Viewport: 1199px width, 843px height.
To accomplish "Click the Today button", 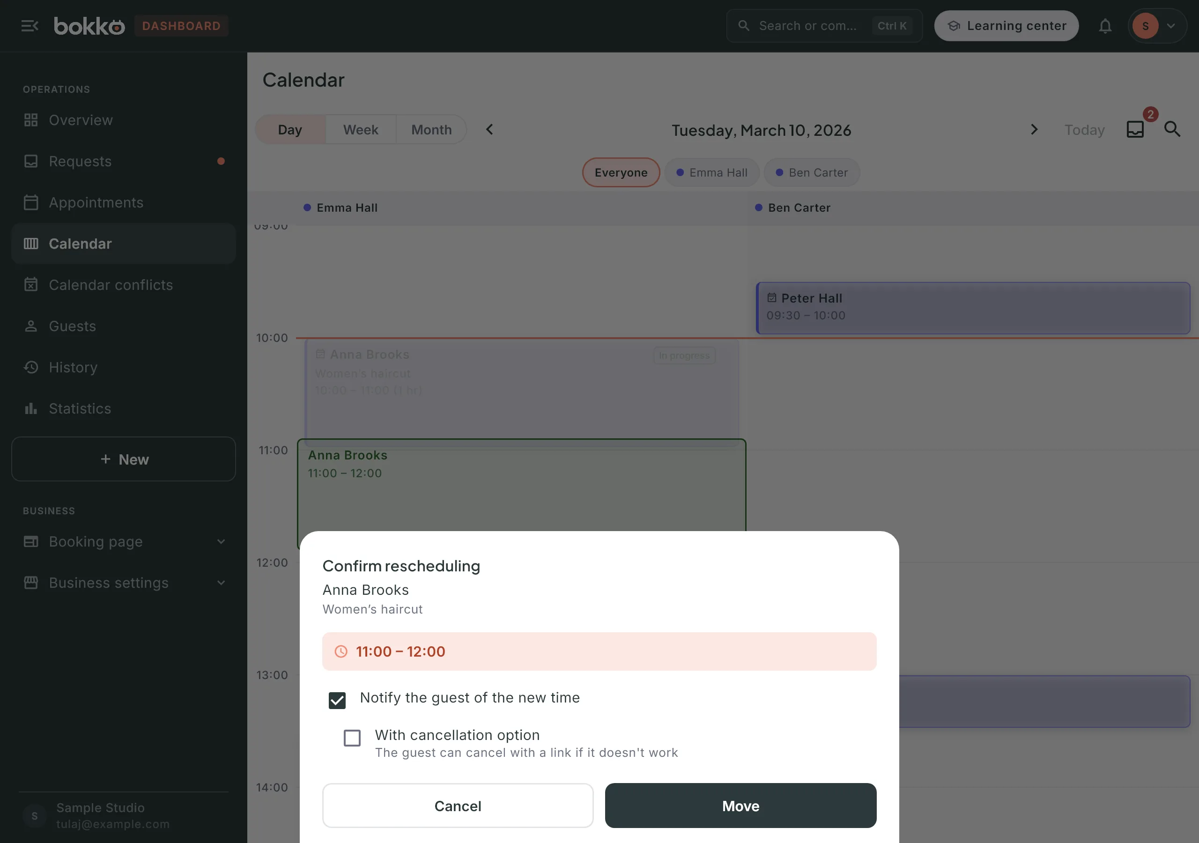I will 1085,130.
